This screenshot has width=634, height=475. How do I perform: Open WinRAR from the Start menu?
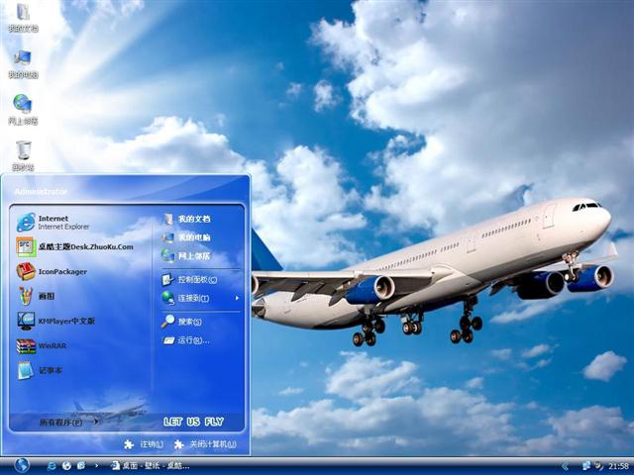click(42, 345)
